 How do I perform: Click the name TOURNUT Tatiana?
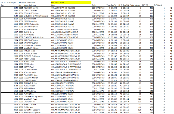[x=31, y=13]
